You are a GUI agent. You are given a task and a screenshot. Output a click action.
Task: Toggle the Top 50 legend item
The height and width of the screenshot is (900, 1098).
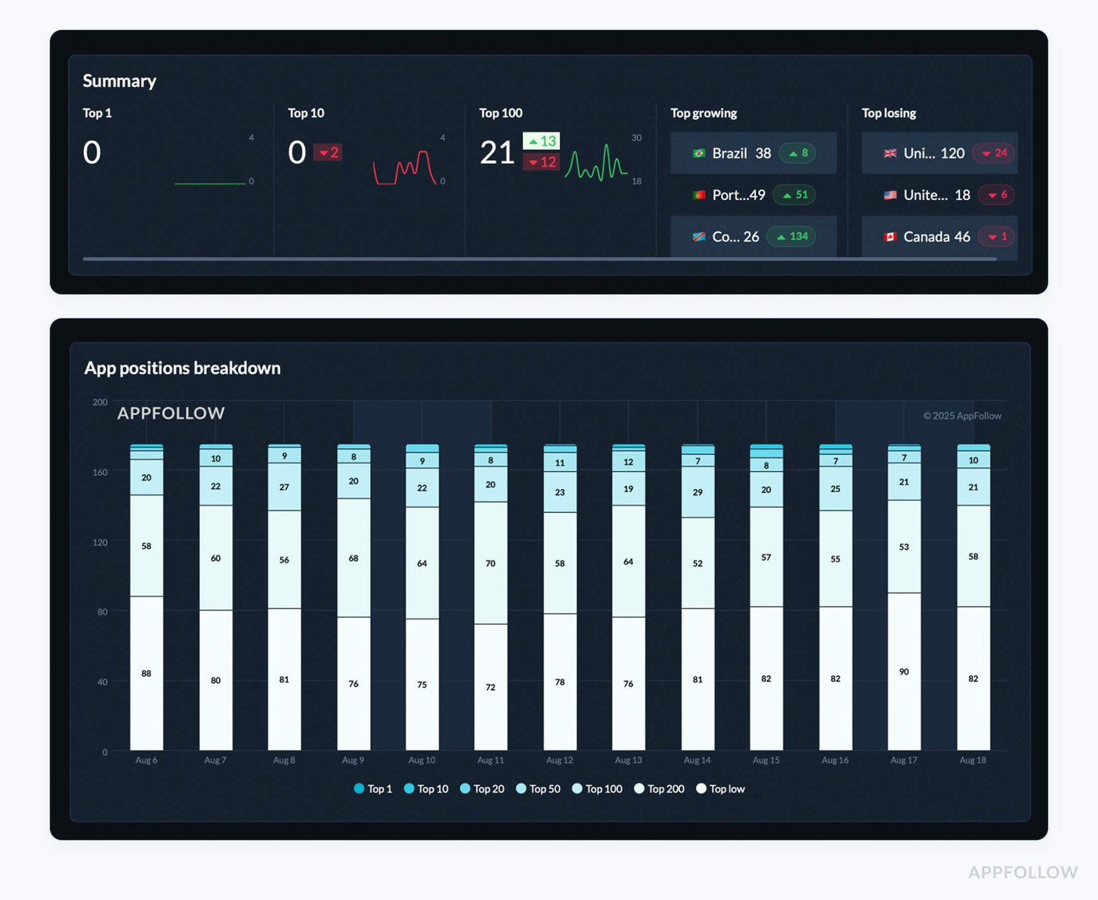coord(540,789)
